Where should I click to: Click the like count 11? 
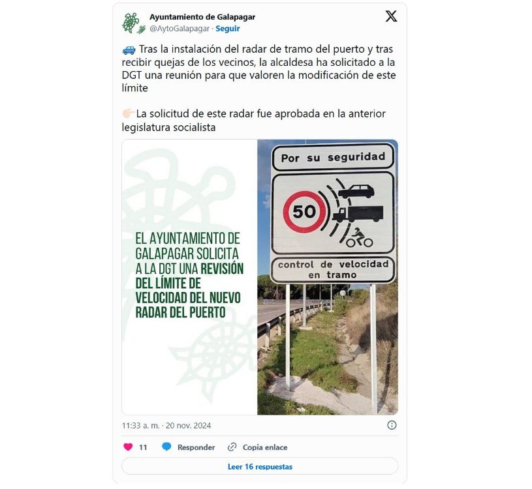(143, 447)
